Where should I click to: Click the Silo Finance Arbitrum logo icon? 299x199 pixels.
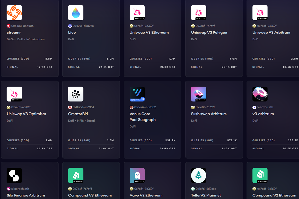coord(14,176)
